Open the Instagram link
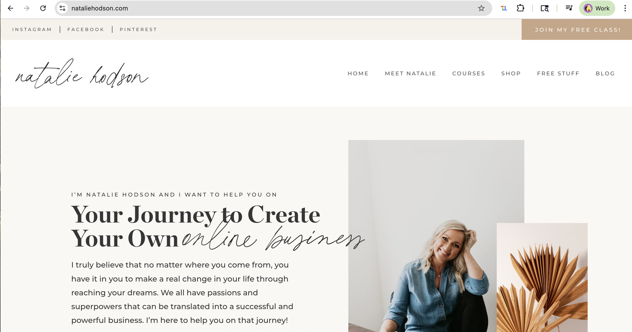632x332 pixels. point(32,30)
